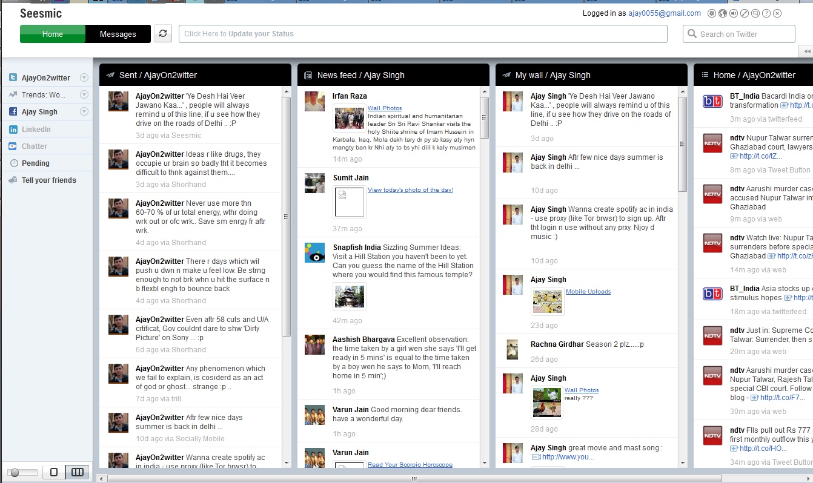Viewport: 813px width, 483px height.
Task: Select AjayOn2witter Twitter account in sidebar
Action: point(46,77)
